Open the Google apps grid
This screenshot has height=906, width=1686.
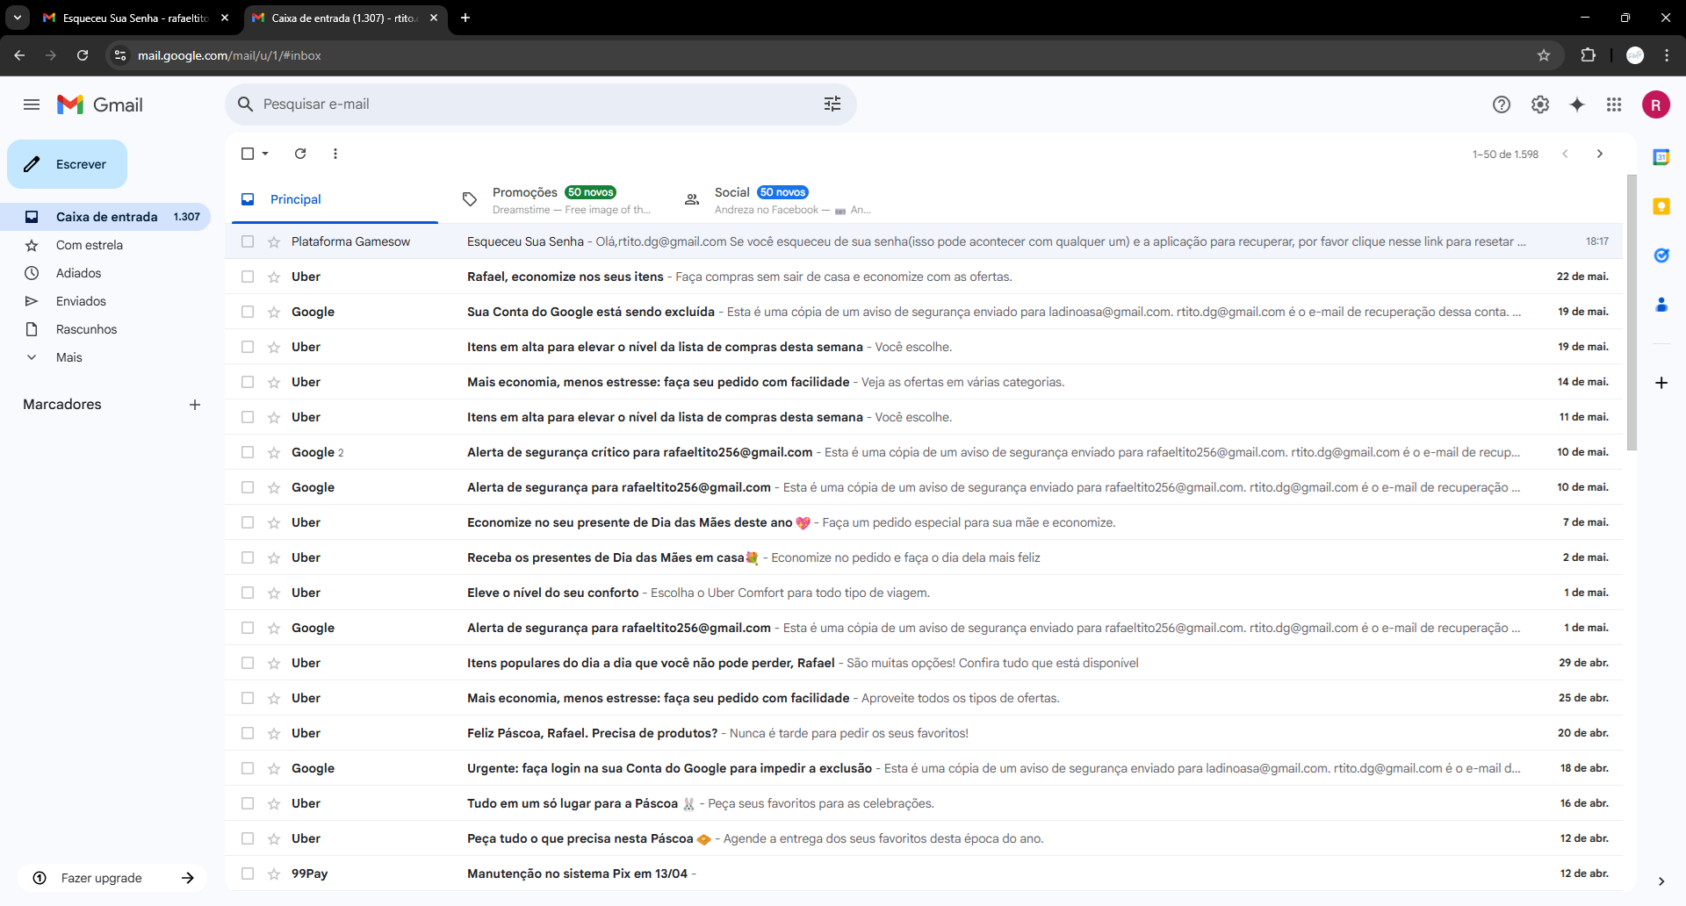pos(1614,104)
